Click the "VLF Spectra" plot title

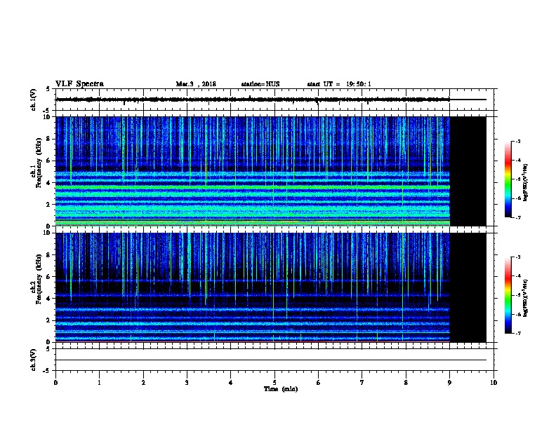click(x=79, y=84)
